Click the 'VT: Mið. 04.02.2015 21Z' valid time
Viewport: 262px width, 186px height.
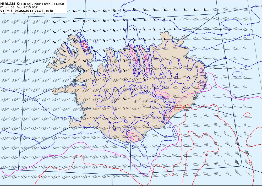tap(20, 11)
